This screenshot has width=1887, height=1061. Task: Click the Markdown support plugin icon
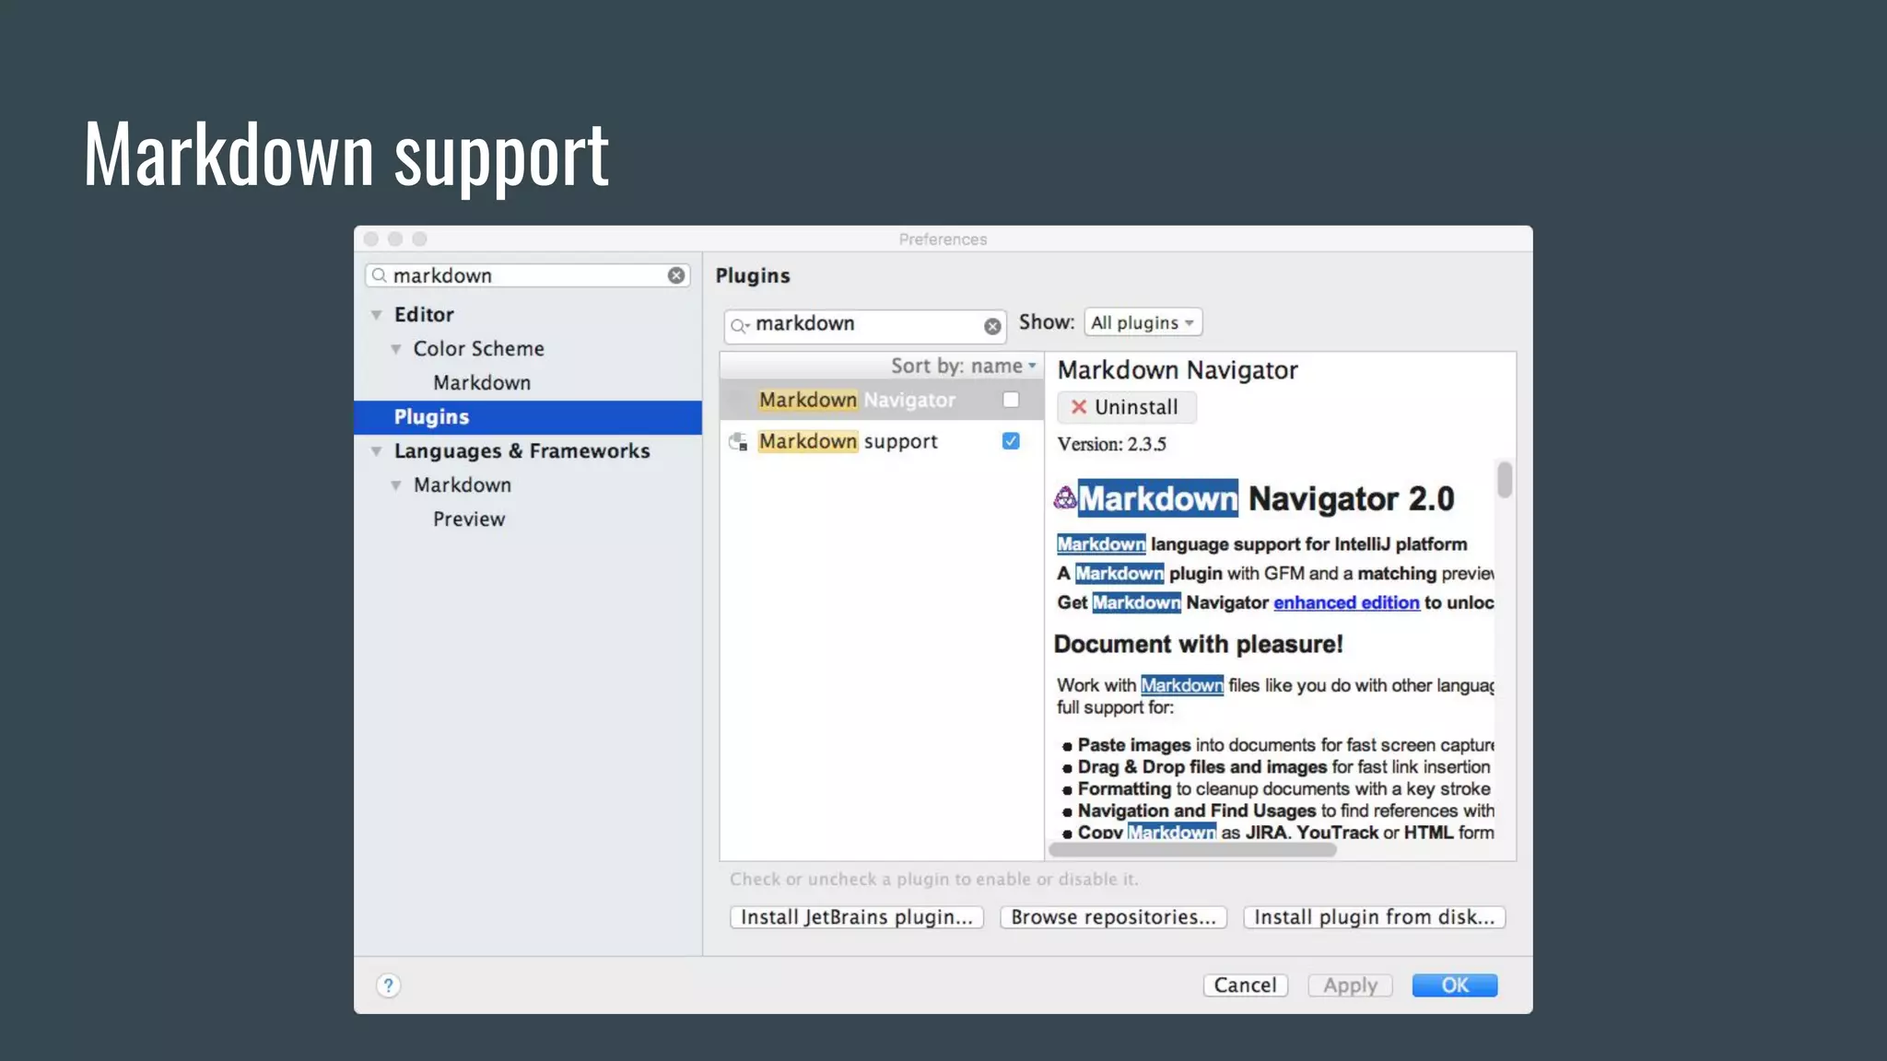(x=738, y=441)
